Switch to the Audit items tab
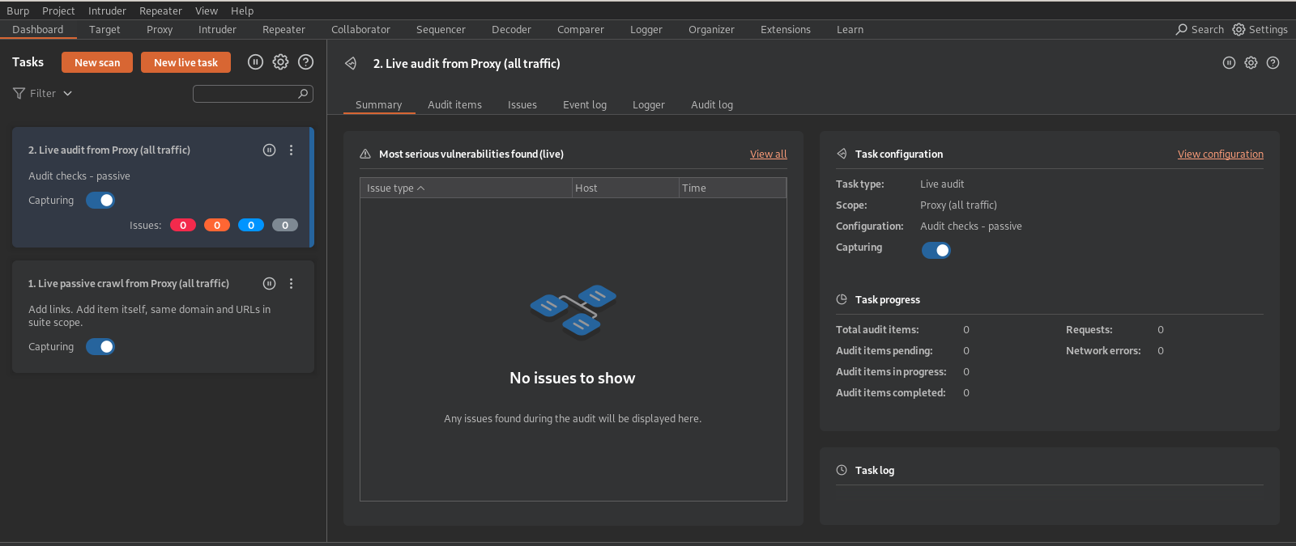Viewport: 1296px width, 546px height. [454, 105]
